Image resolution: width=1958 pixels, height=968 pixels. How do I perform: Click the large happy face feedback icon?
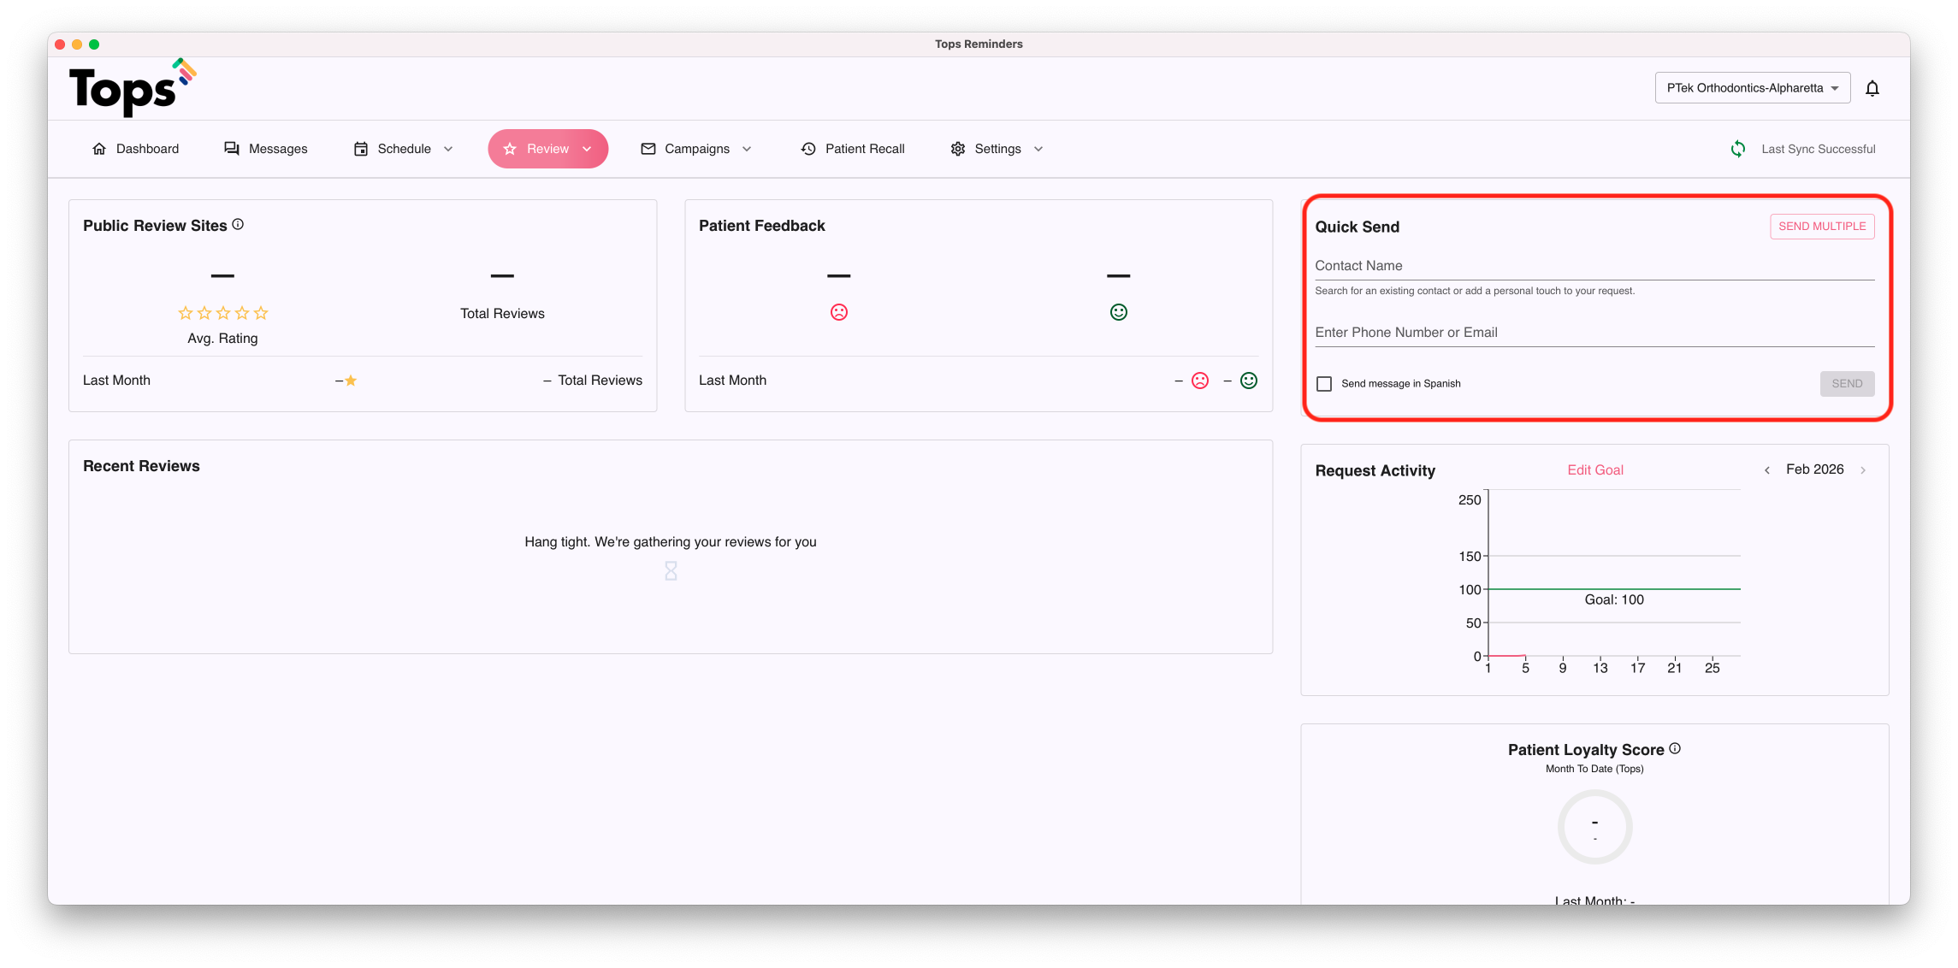[1118, 312]
